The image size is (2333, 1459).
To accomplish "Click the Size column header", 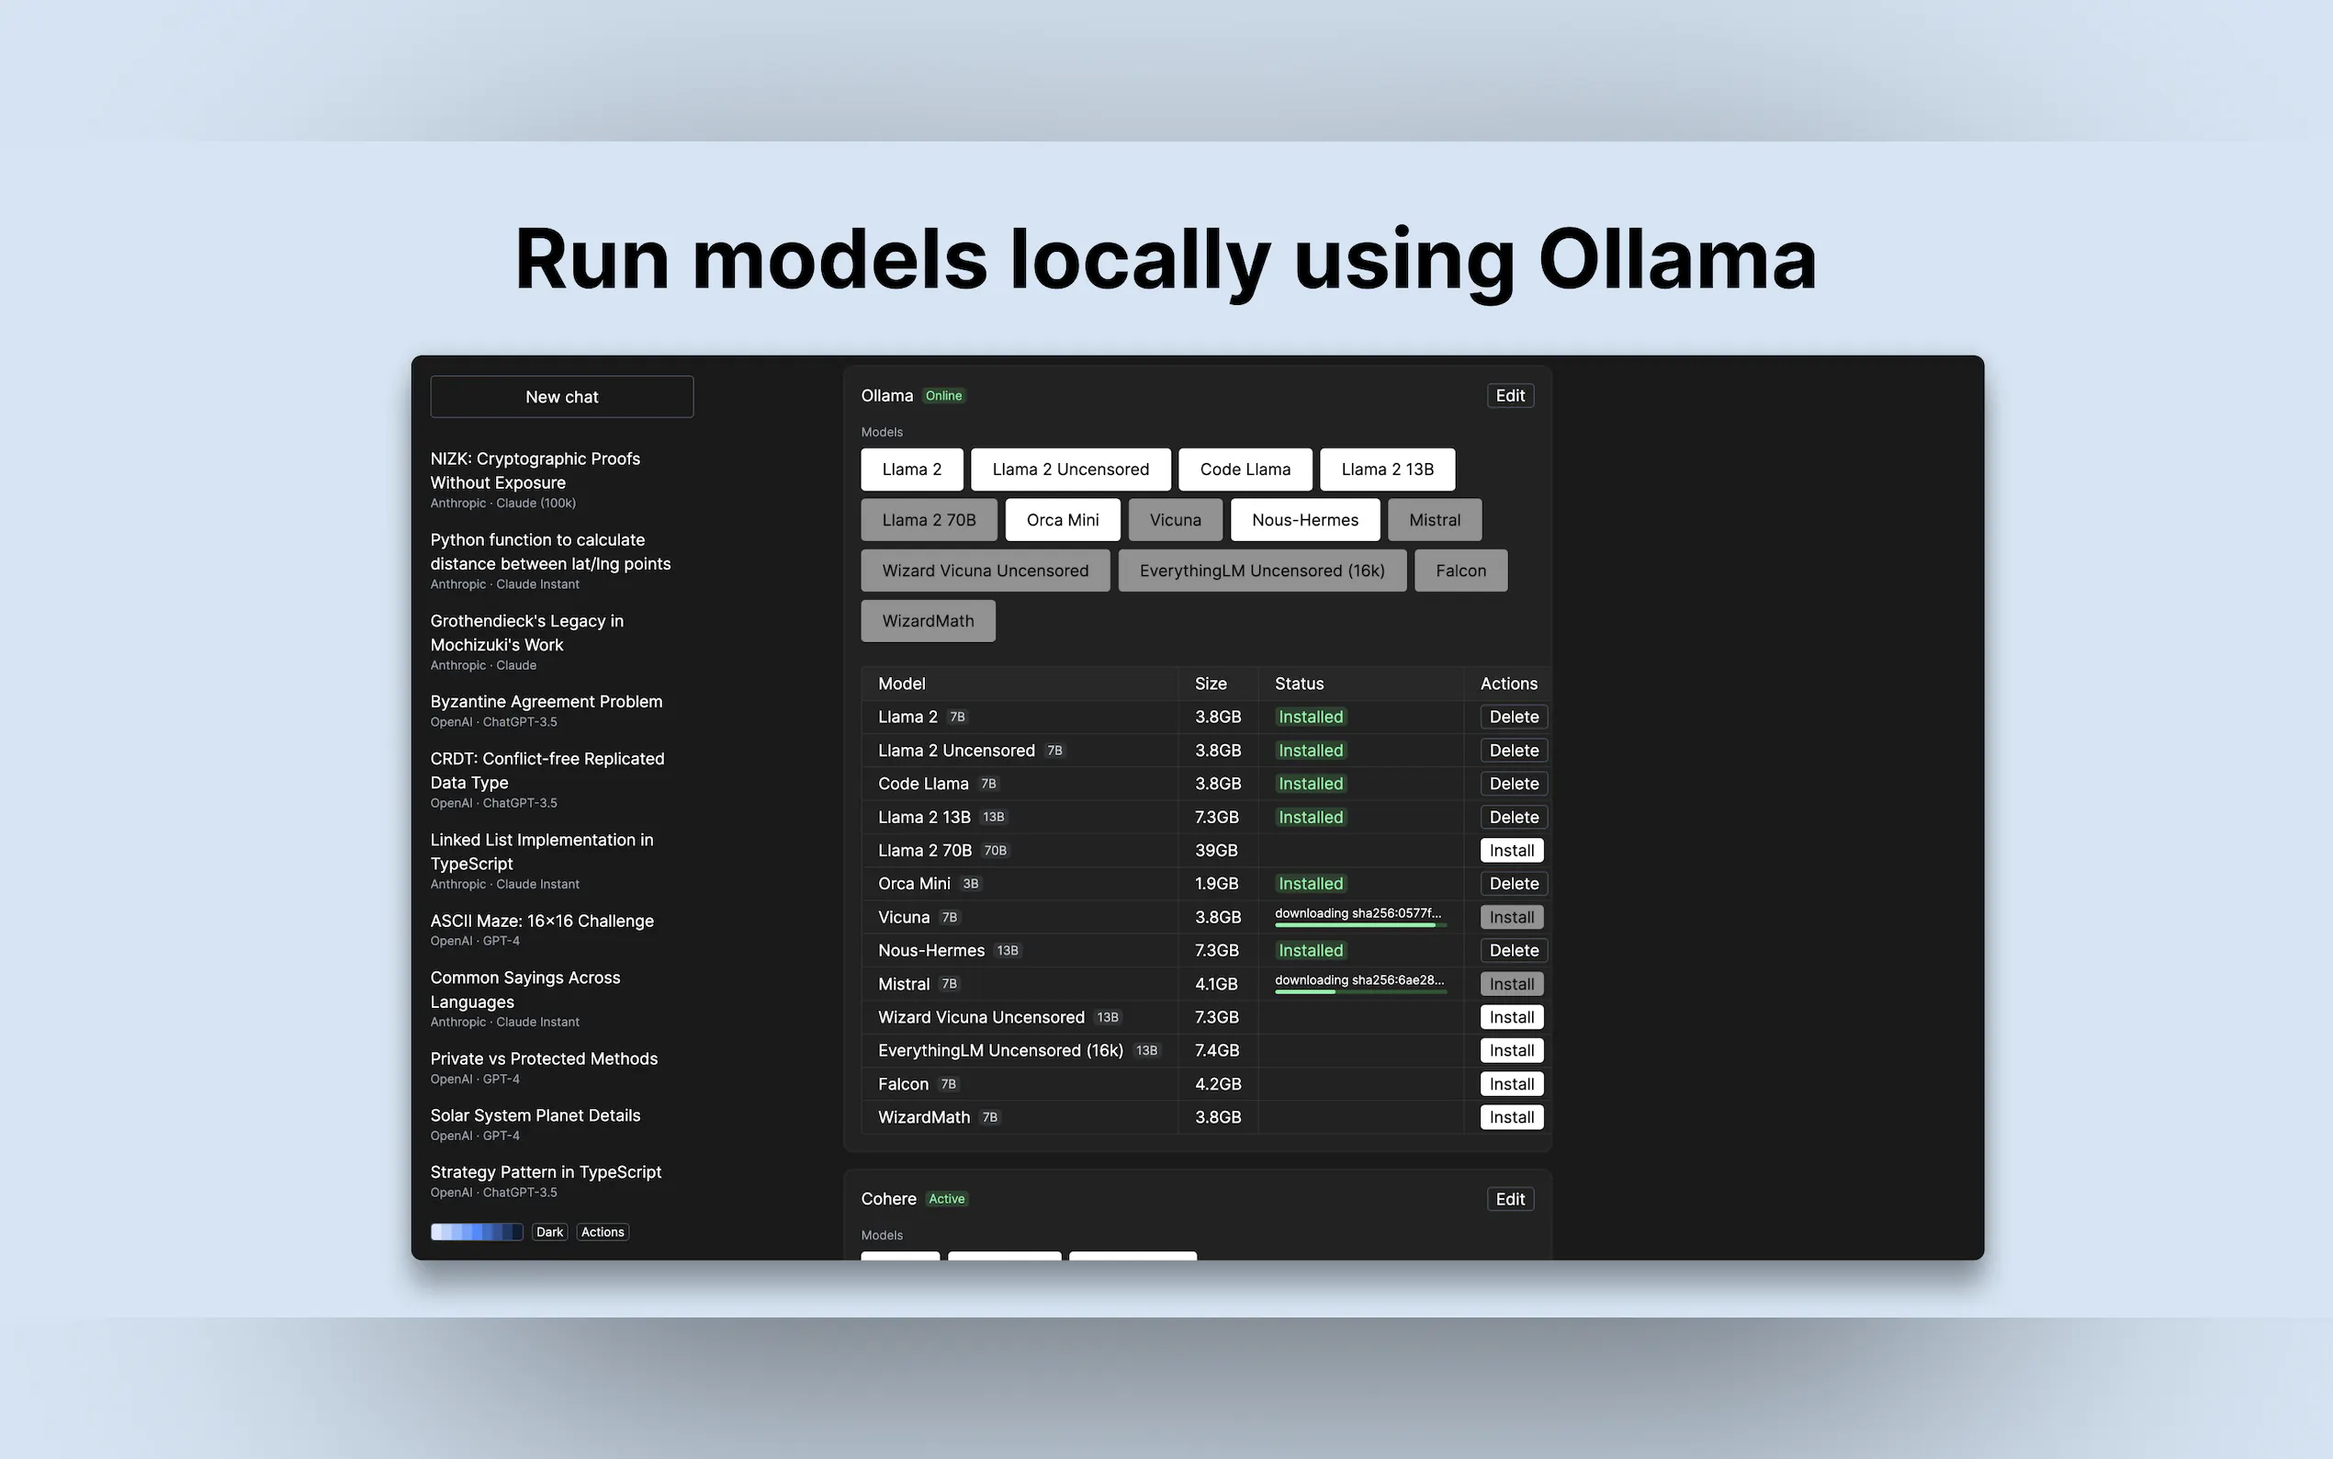I will coord(1212,684).
